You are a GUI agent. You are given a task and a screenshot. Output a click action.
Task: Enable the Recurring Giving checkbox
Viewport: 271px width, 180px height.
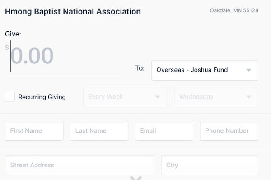[x=10, y=97]
